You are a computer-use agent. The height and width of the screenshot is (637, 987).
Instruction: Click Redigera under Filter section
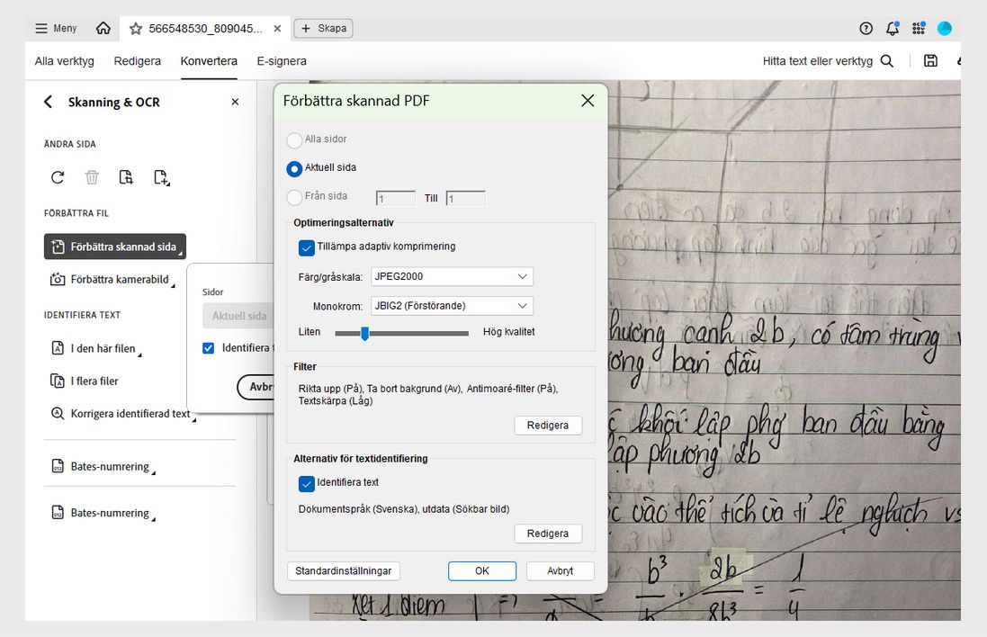547,425
